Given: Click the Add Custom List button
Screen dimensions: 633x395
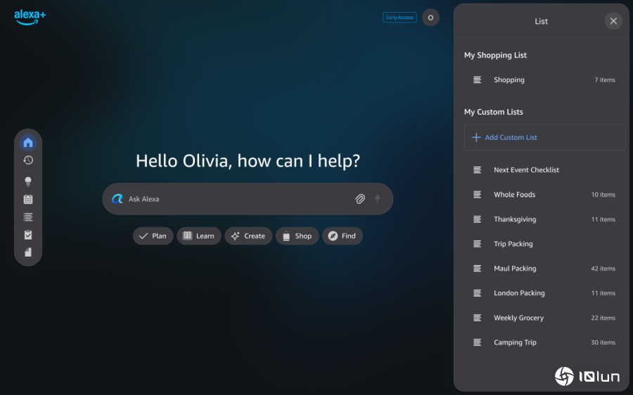Looking at the screenshot, I should pos(544,138).
